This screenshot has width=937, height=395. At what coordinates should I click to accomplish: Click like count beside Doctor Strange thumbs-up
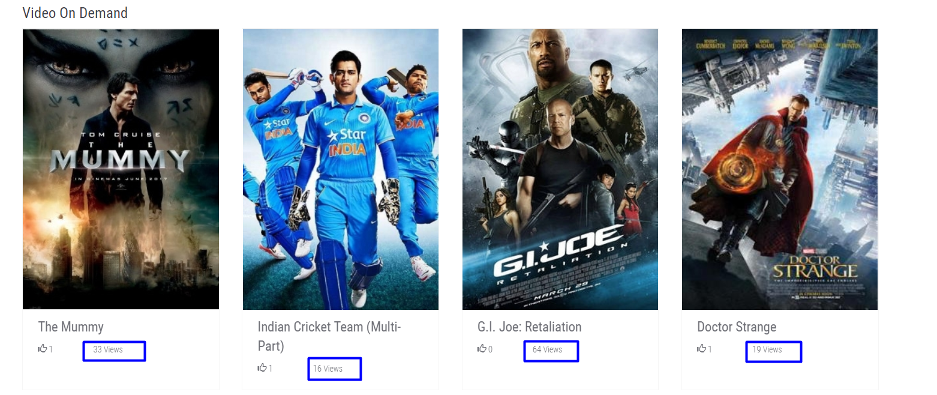point(710,349)
